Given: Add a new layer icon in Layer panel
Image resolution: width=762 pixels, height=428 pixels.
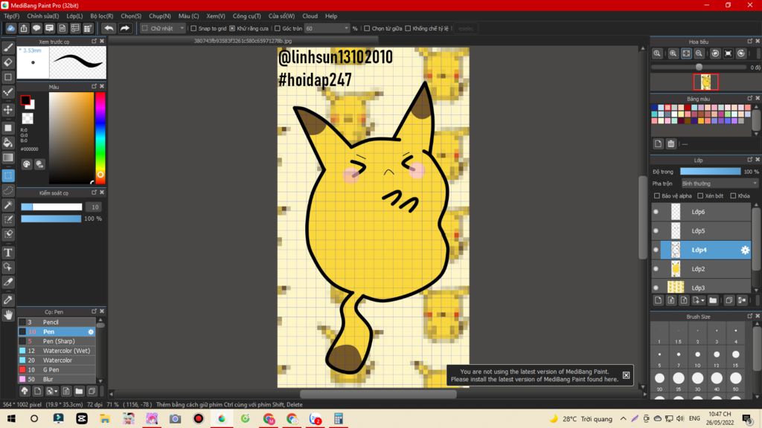Looking at the screenshot, I should pyautogui.click(x=658, y=300).
